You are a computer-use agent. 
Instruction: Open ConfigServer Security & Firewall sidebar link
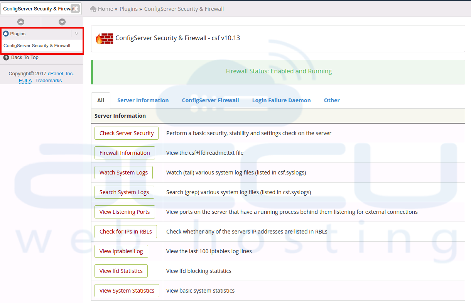(37, 46)
